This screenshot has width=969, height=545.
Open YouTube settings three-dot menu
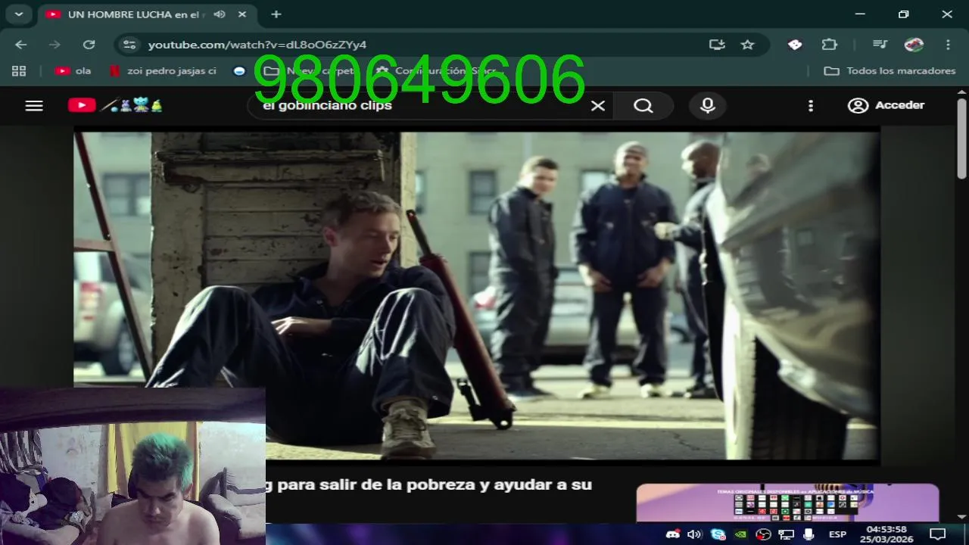pyautogui.click(x=811, y=106)
